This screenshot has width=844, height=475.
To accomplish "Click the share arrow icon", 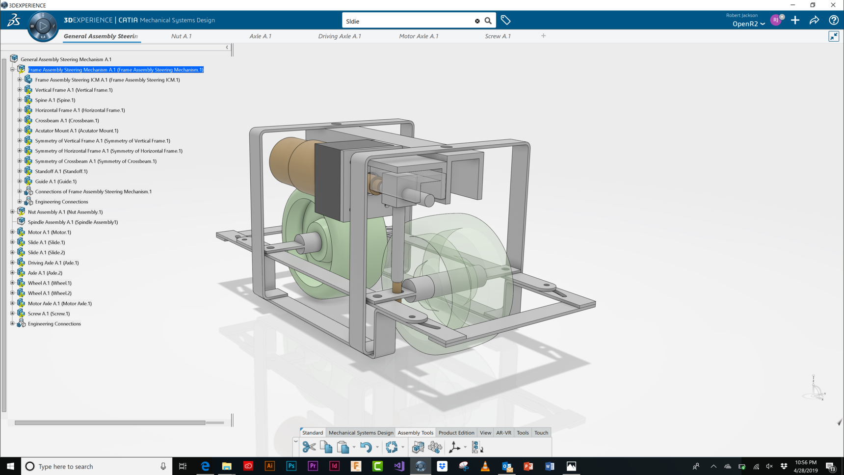I will click(x=815, y=20).
